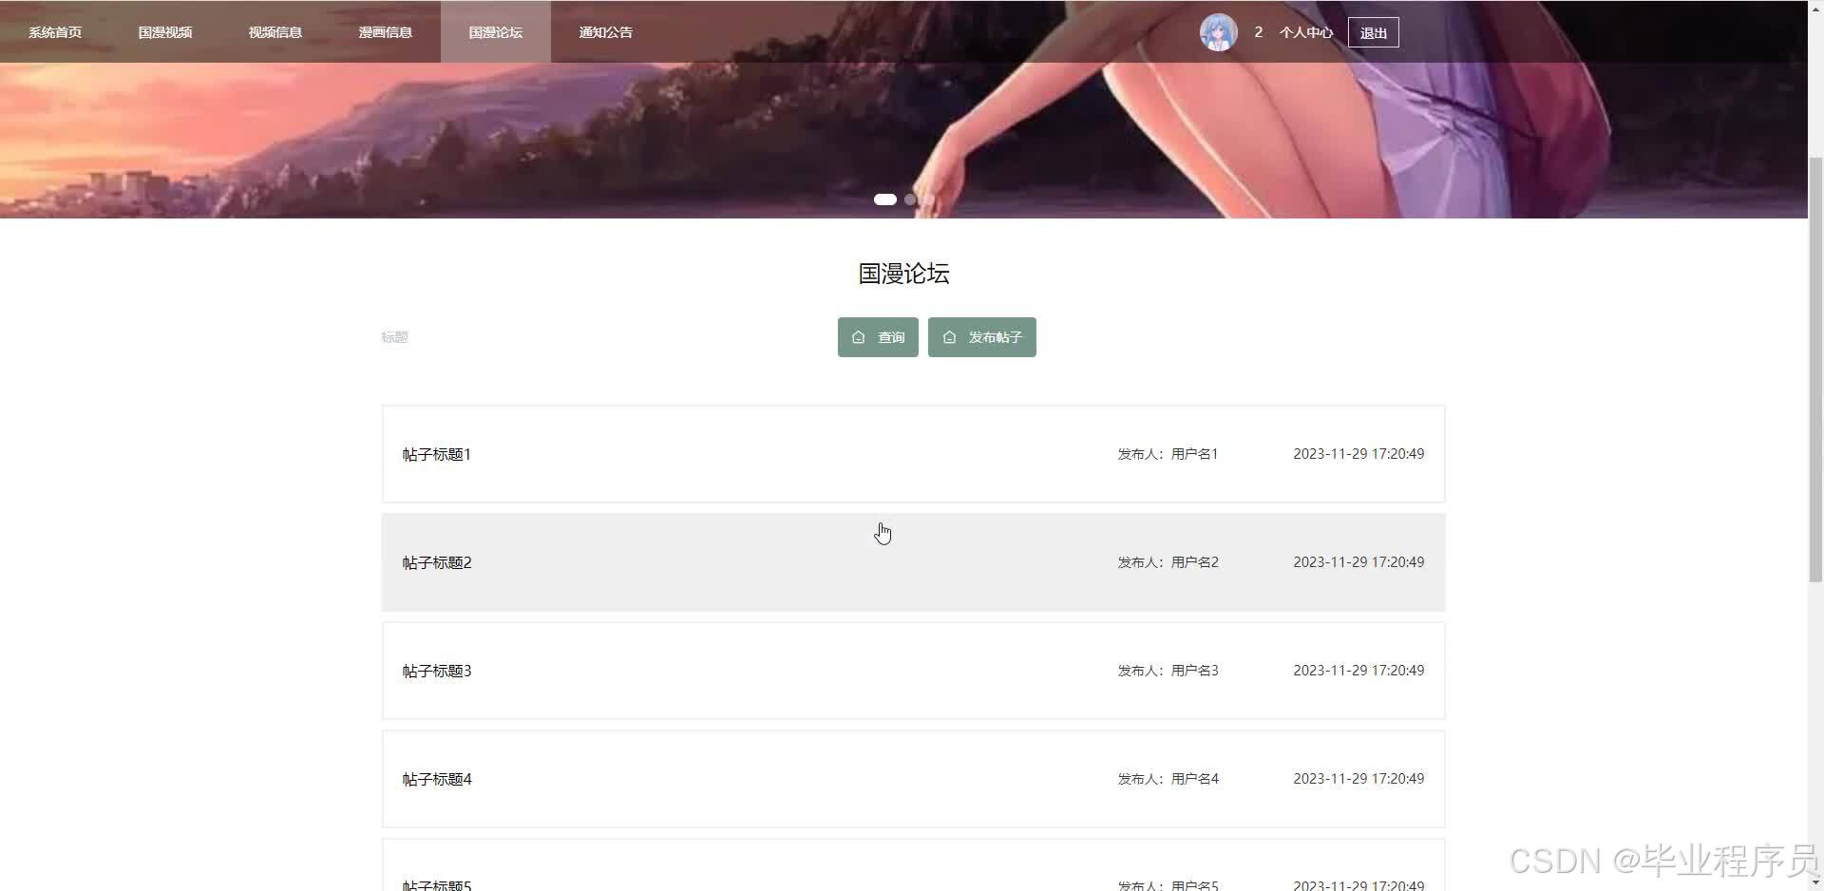Go to the 国漫视频 section
The image size is (1824, 891).
(165, 32)
